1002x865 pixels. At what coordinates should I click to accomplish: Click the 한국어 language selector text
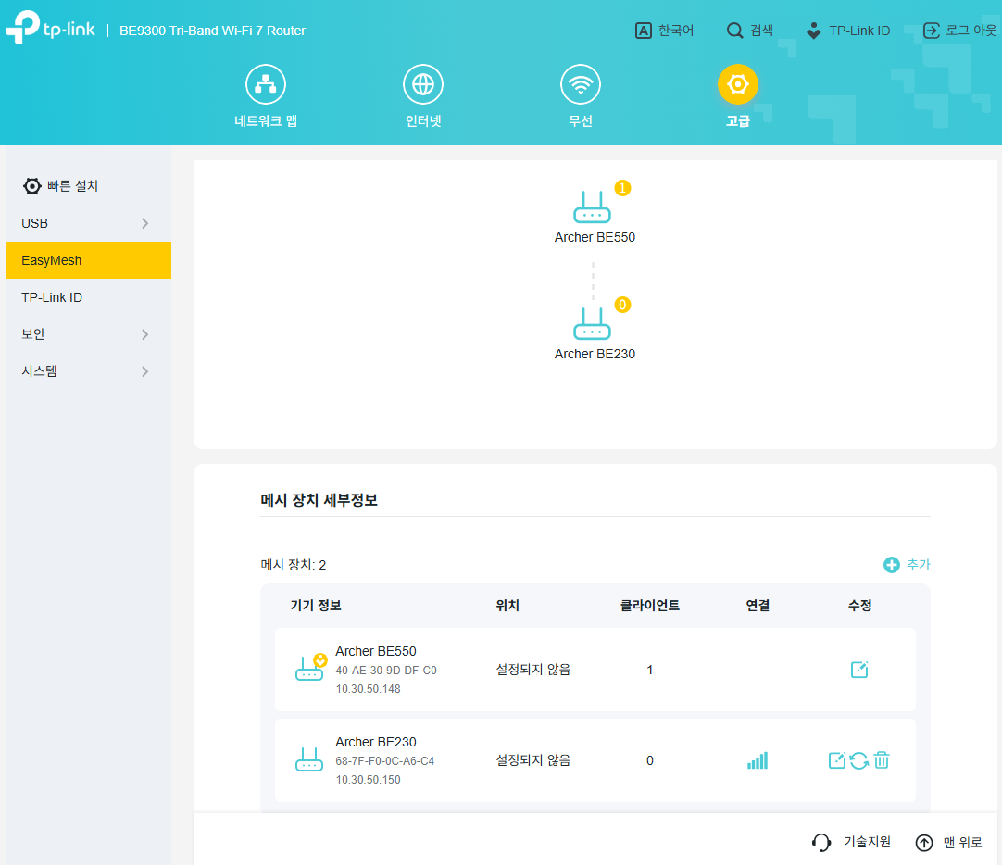[x=676, y=30]
